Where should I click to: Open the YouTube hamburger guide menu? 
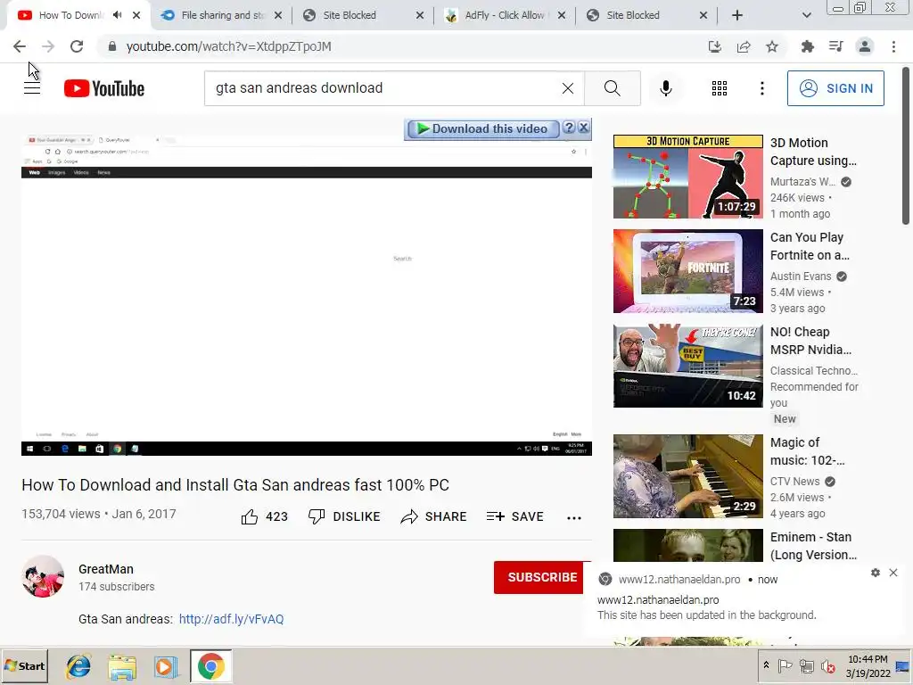pyautogui.click(x=32, y=88)
